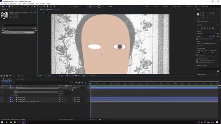The image size is (221, 124).
Task: Hide the top Shape Layer row eye icon
Action: pyautogui.click(x=1, y=88)
